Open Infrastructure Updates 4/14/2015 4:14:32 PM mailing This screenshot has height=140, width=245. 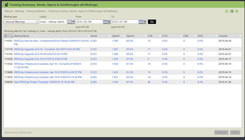point(48,77)
